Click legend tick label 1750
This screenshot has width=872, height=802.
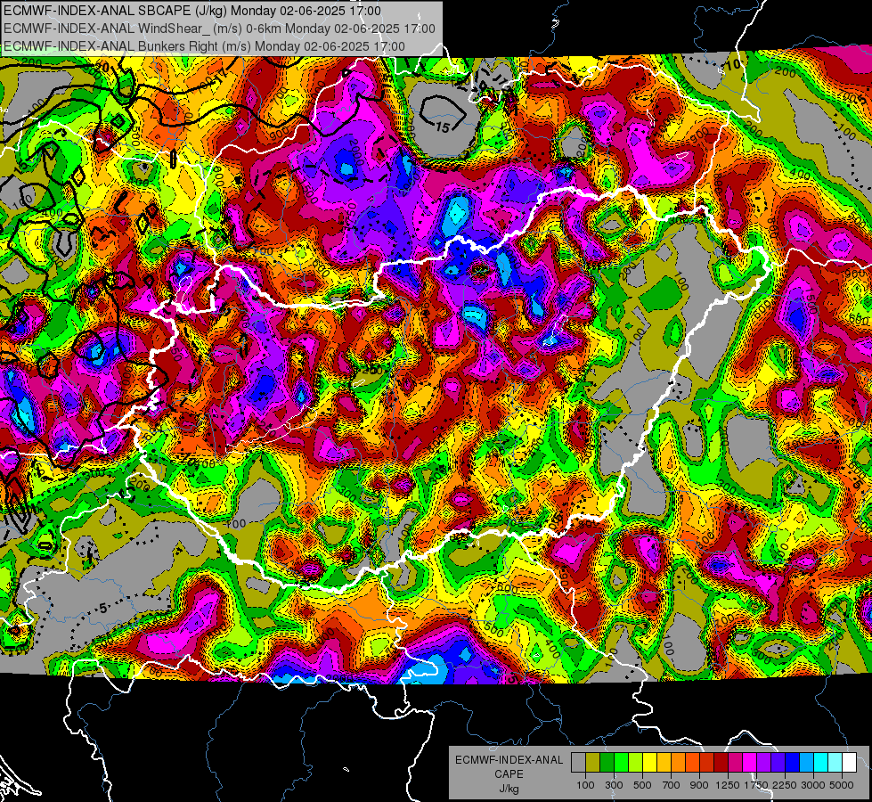pyautogui.click(x=756, y=785)
